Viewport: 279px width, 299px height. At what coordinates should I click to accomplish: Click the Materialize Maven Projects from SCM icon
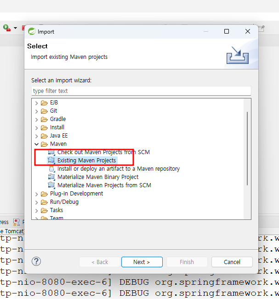[51, 185]
